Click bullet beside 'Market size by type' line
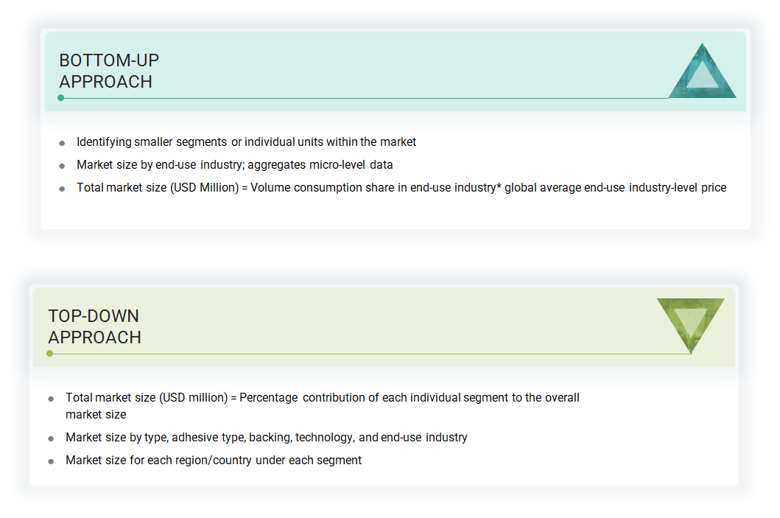Screen dimensions: 780x518 [x=51, y=438]
